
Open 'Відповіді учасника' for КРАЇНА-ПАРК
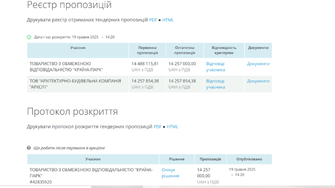pyautogui.click(x=215, y=67)
